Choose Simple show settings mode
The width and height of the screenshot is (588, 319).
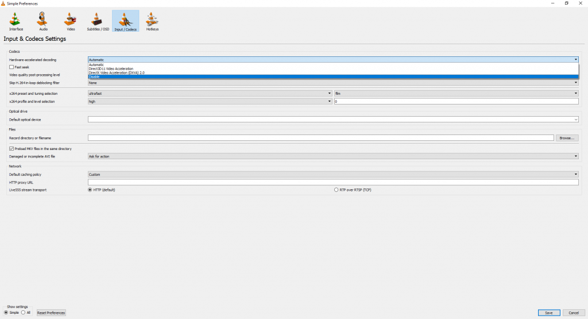[6, 313]
